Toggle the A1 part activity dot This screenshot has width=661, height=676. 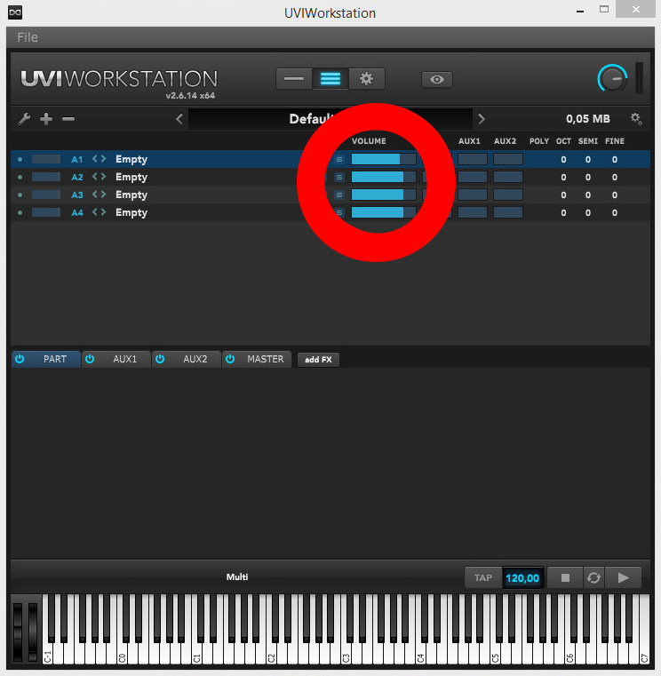point(20,160)
